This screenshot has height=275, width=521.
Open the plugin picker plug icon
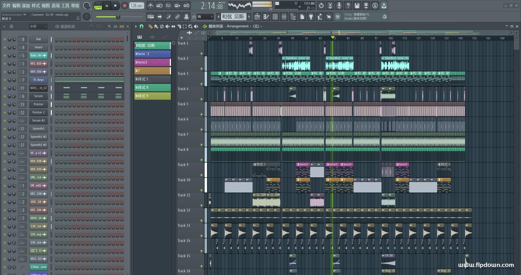[311, 17]
